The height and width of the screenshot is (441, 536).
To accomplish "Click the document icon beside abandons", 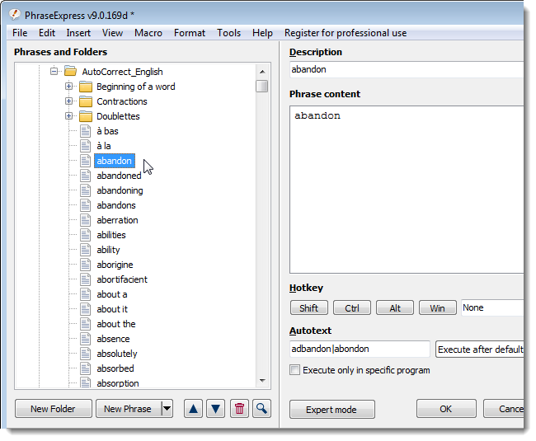I will [x=86, y=205].
